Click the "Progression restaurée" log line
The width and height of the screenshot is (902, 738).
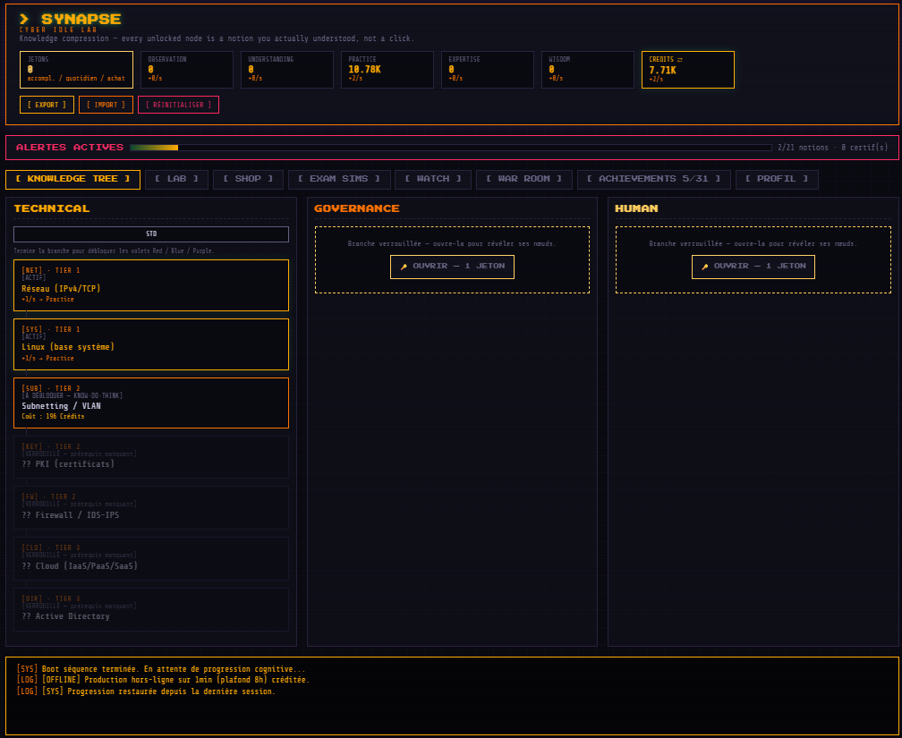(x=146, y=691)
